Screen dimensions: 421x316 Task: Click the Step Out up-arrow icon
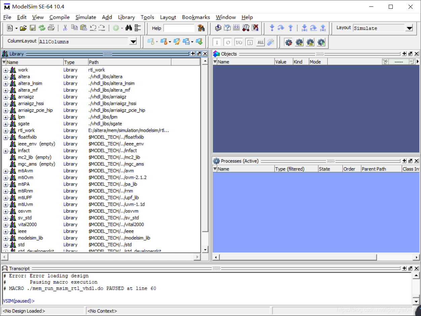pyautogui.click(x=291, y=28)
